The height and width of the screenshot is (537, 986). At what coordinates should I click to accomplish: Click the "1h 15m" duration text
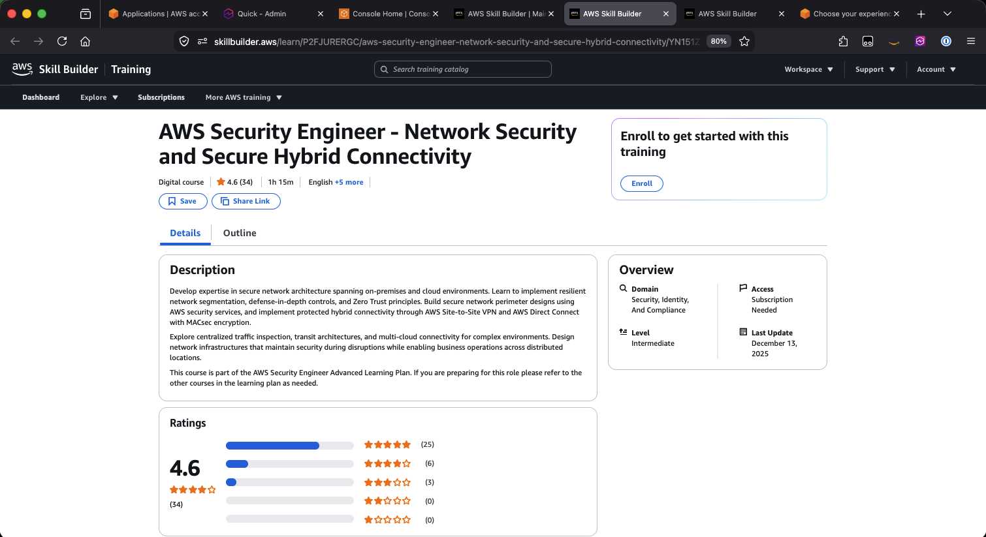point(281,182)
